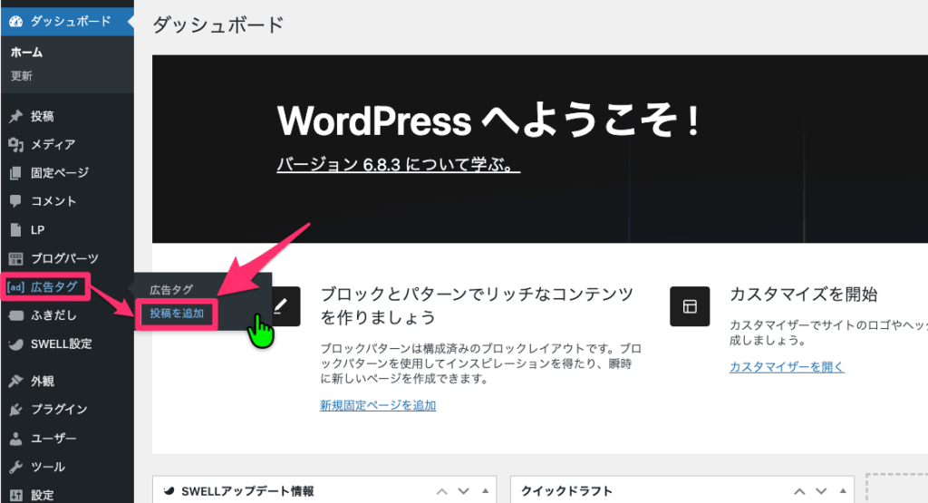This screenshot has width=928, height=503.
Task: Click the 新規固定ページを追加 link
Action: (x=378, y=405)
